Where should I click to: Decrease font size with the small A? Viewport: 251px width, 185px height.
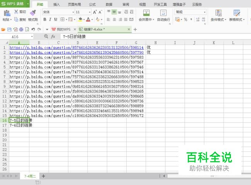pos(100,12)
